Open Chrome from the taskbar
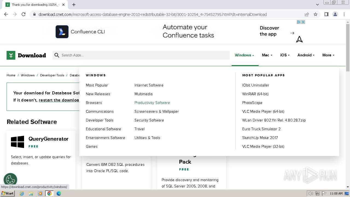This screenshot has height=197, width=350. click(x=49, y=193)
